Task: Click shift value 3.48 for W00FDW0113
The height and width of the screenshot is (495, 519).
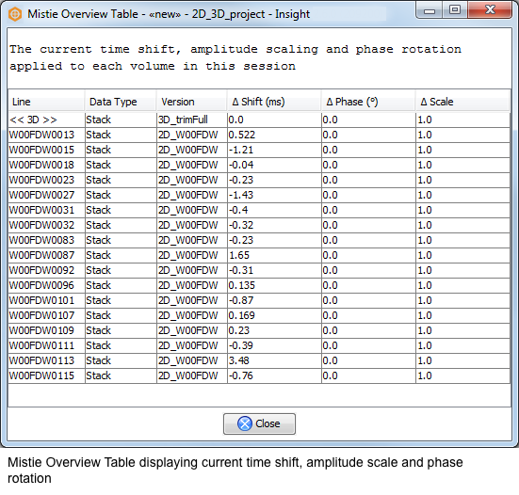Action: [x=274, y=360]
